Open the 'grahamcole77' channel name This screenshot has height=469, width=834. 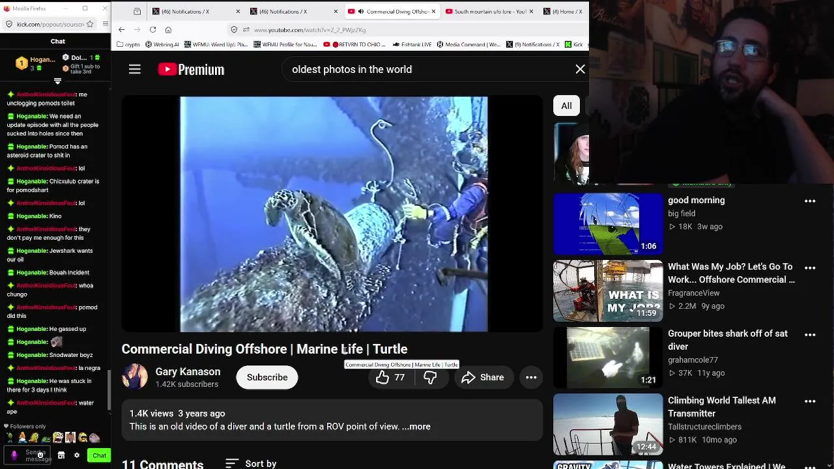[693, 360]
